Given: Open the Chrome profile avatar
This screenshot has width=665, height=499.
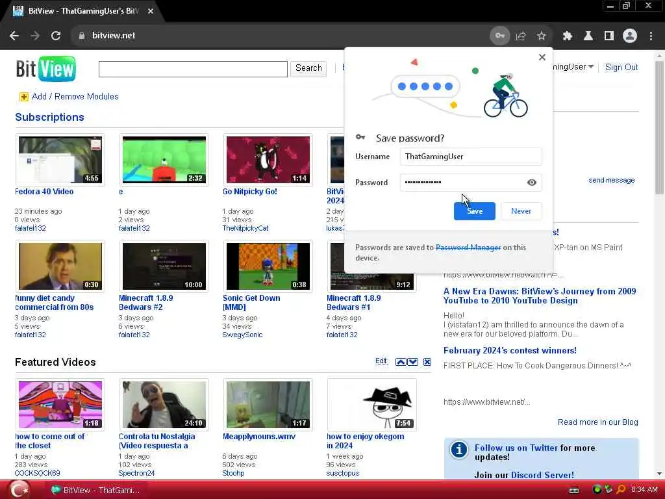Looking at the screenshot, I should coord(630,36).
